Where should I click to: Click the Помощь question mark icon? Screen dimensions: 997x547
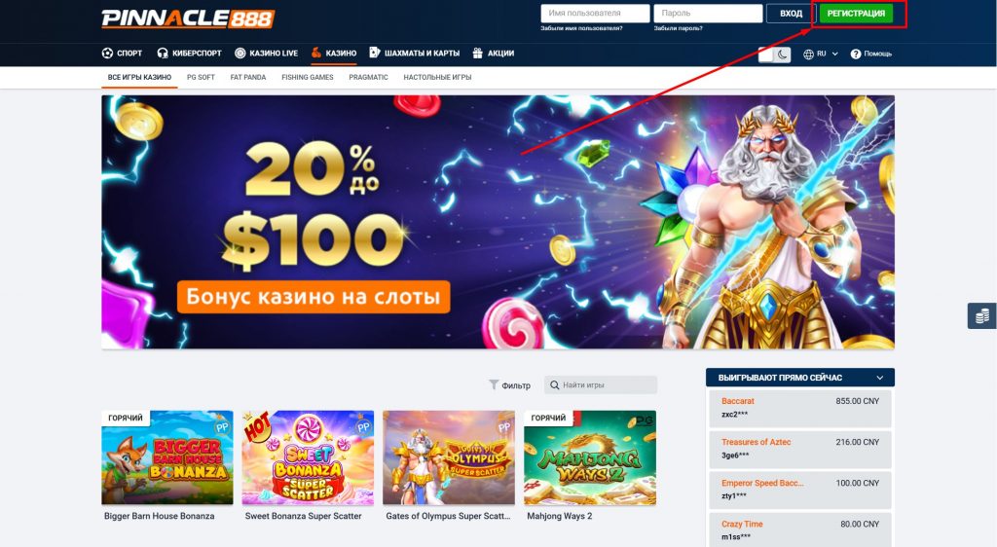coord(856,54)
